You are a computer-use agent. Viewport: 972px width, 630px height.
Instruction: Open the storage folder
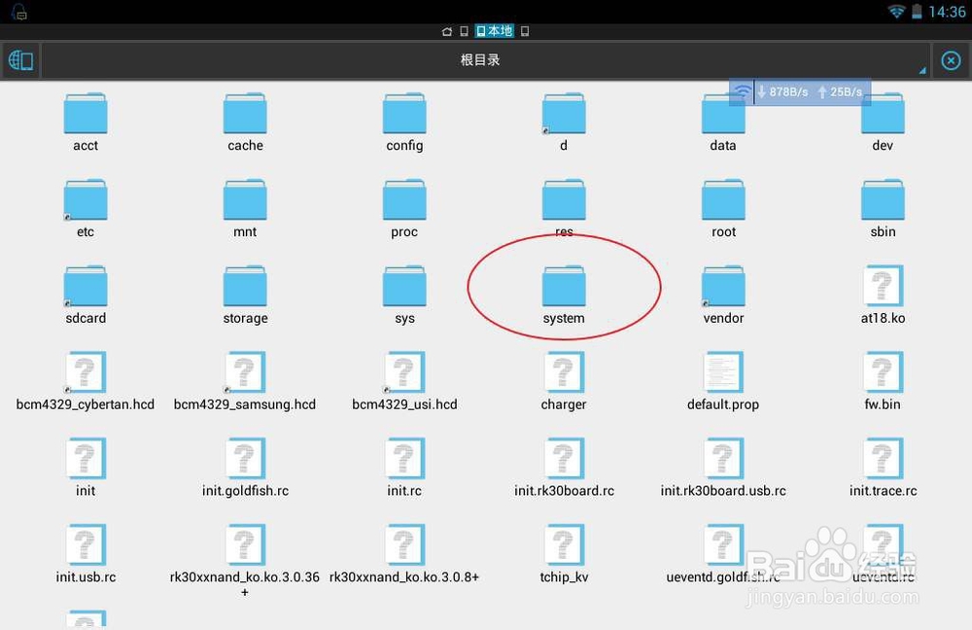coord(244,288)
